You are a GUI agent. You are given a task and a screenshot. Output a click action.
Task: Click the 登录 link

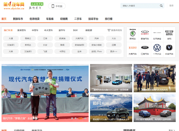click(x=171, y=6)
